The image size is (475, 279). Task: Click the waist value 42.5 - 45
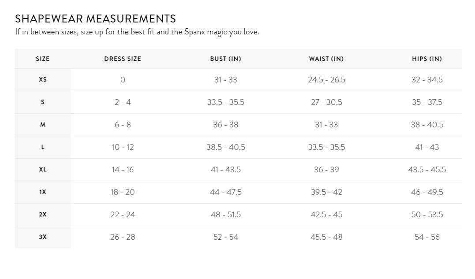(326, 214)
